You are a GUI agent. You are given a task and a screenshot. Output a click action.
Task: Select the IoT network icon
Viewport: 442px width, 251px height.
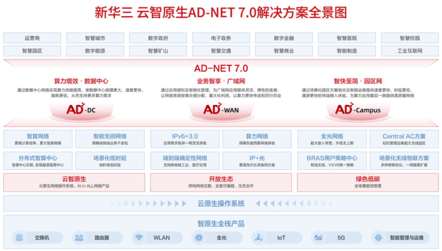pos(259,238)
